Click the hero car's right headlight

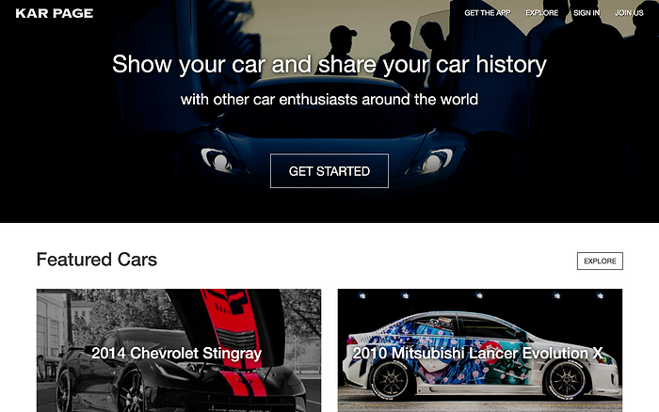click(x=437, y=160)
